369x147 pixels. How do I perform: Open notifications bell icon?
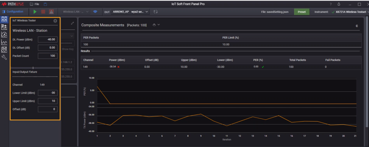[x=339, y=4]
